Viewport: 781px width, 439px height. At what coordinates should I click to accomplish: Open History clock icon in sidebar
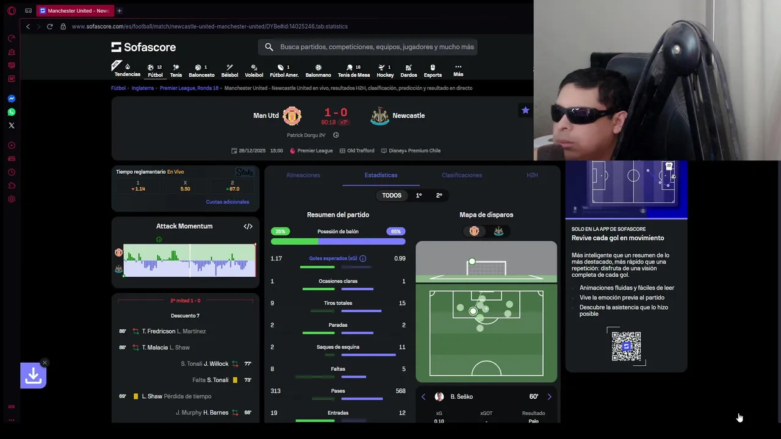(11, 173)
